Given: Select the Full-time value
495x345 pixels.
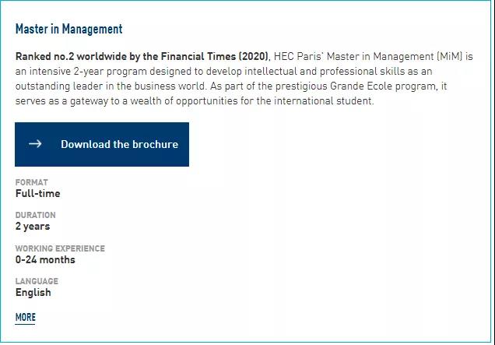Looking at the screenshot, I should point(38,193).
